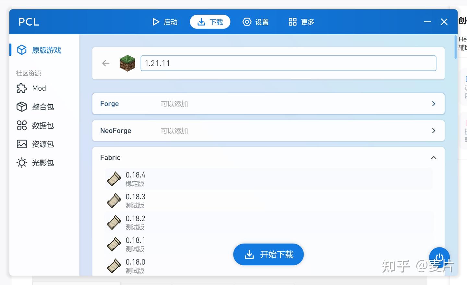Close the PCL window
Viewport: 467px width, 285px height.
444,22
